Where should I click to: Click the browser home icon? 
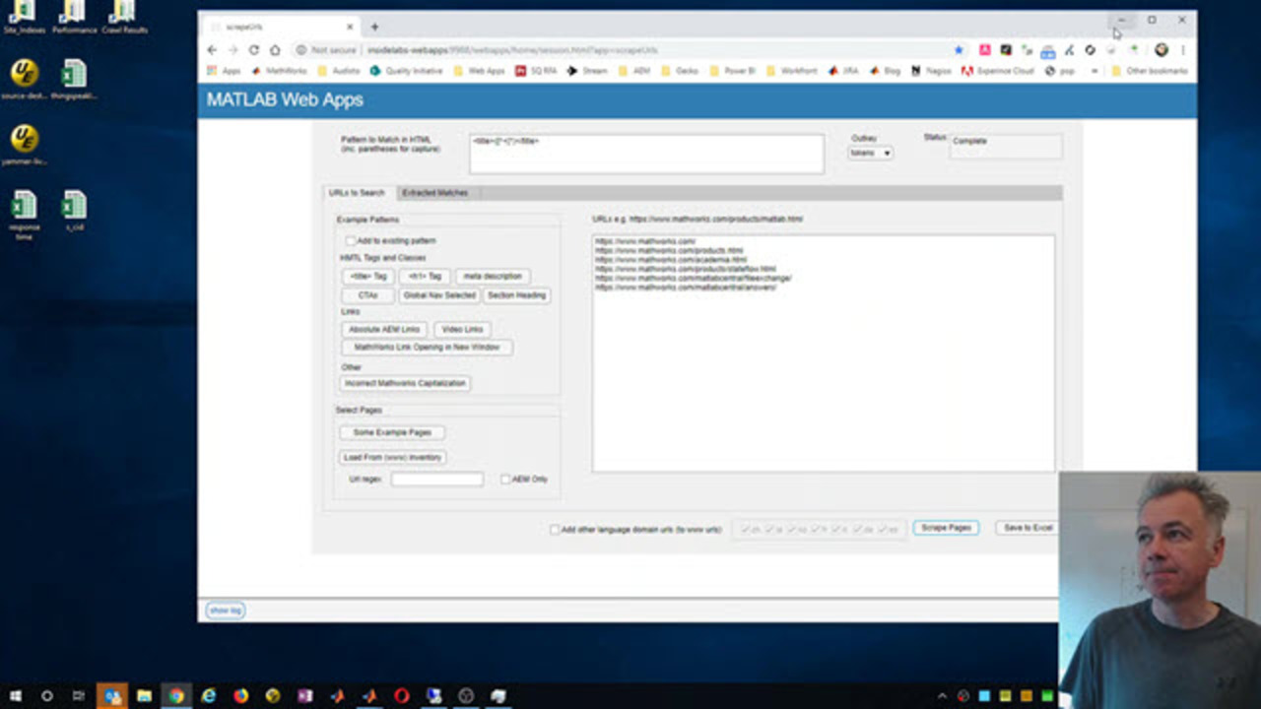[x=275, y=50]
